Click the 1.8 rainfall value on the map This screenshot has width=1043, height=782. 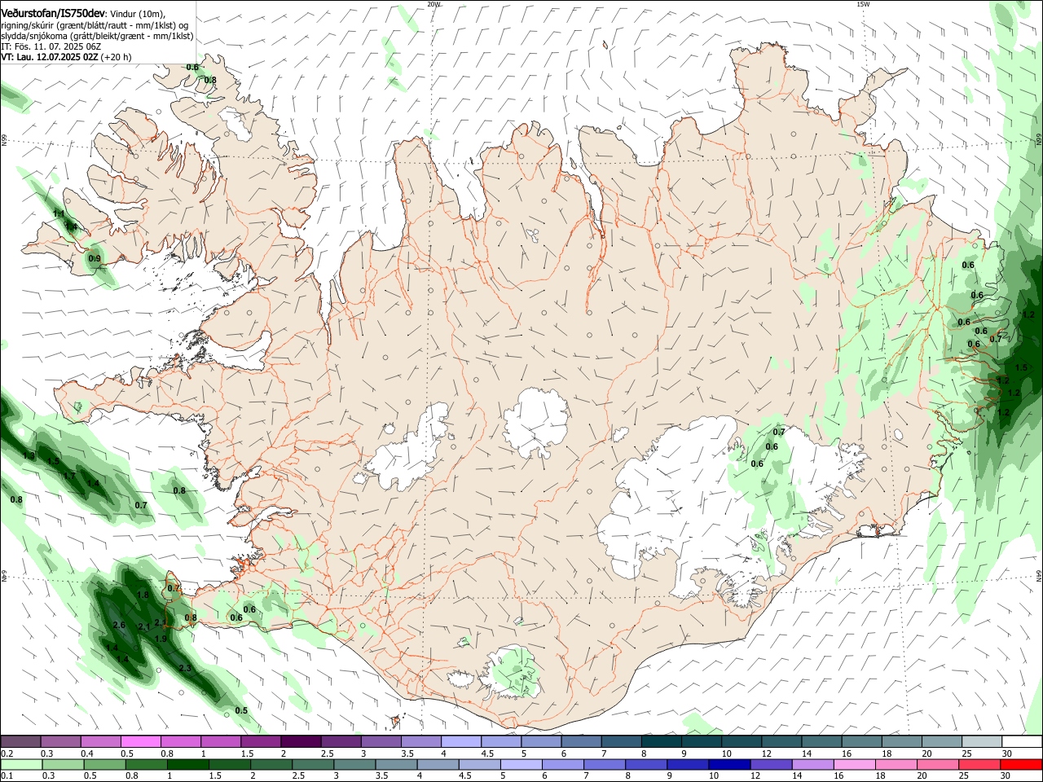(x=143, y=595)
